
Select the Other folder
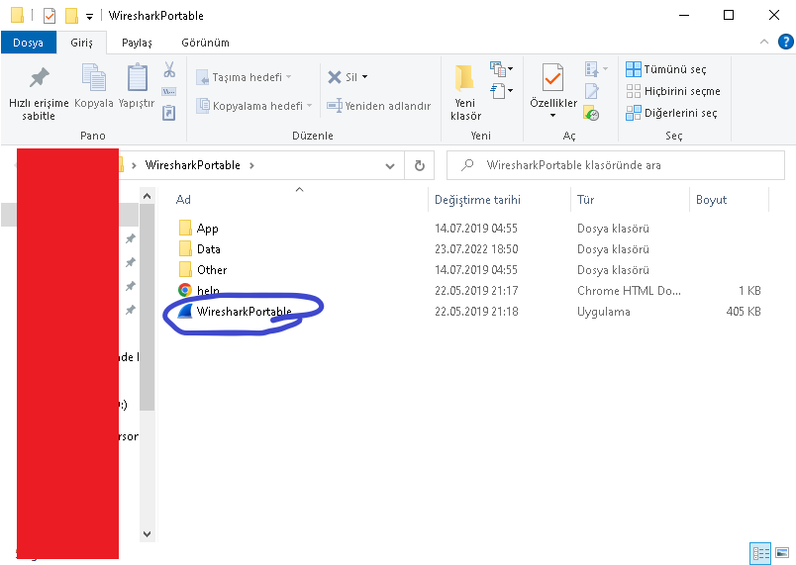[x=212, y=270]
